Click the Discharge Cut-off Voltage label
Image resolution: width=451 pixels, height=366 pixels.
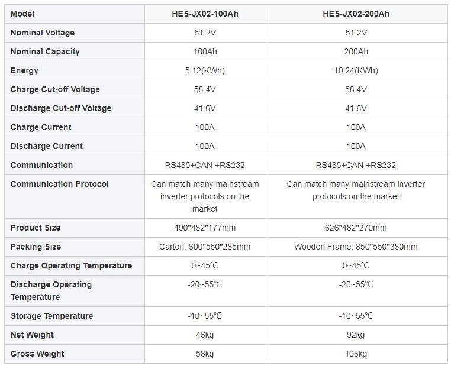point(61,108)
